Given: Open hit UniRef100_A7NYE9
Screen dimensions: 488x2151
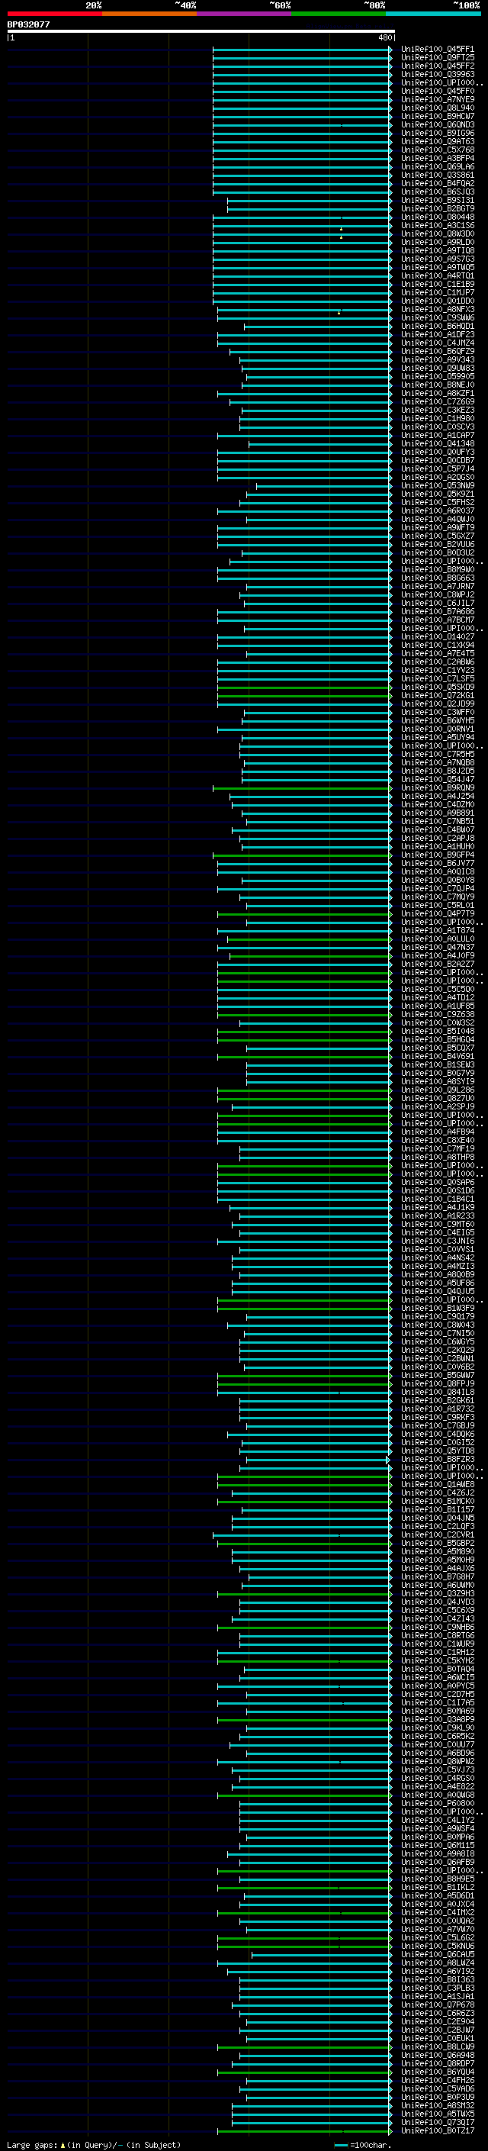Looking at the screenshot, I should tap(437, 99).
